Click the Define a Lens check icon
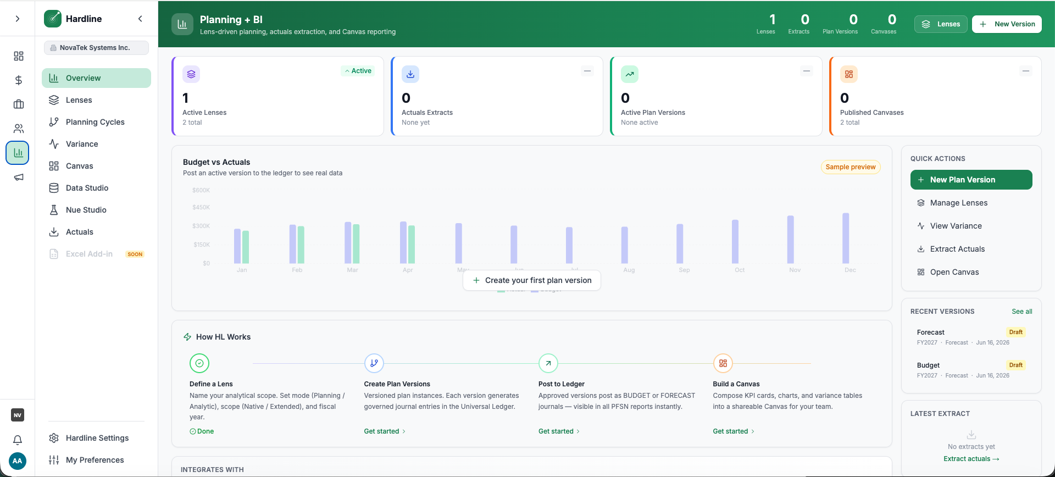The height and width of the screenshot is (477, 1055). [x=199, y=363]
